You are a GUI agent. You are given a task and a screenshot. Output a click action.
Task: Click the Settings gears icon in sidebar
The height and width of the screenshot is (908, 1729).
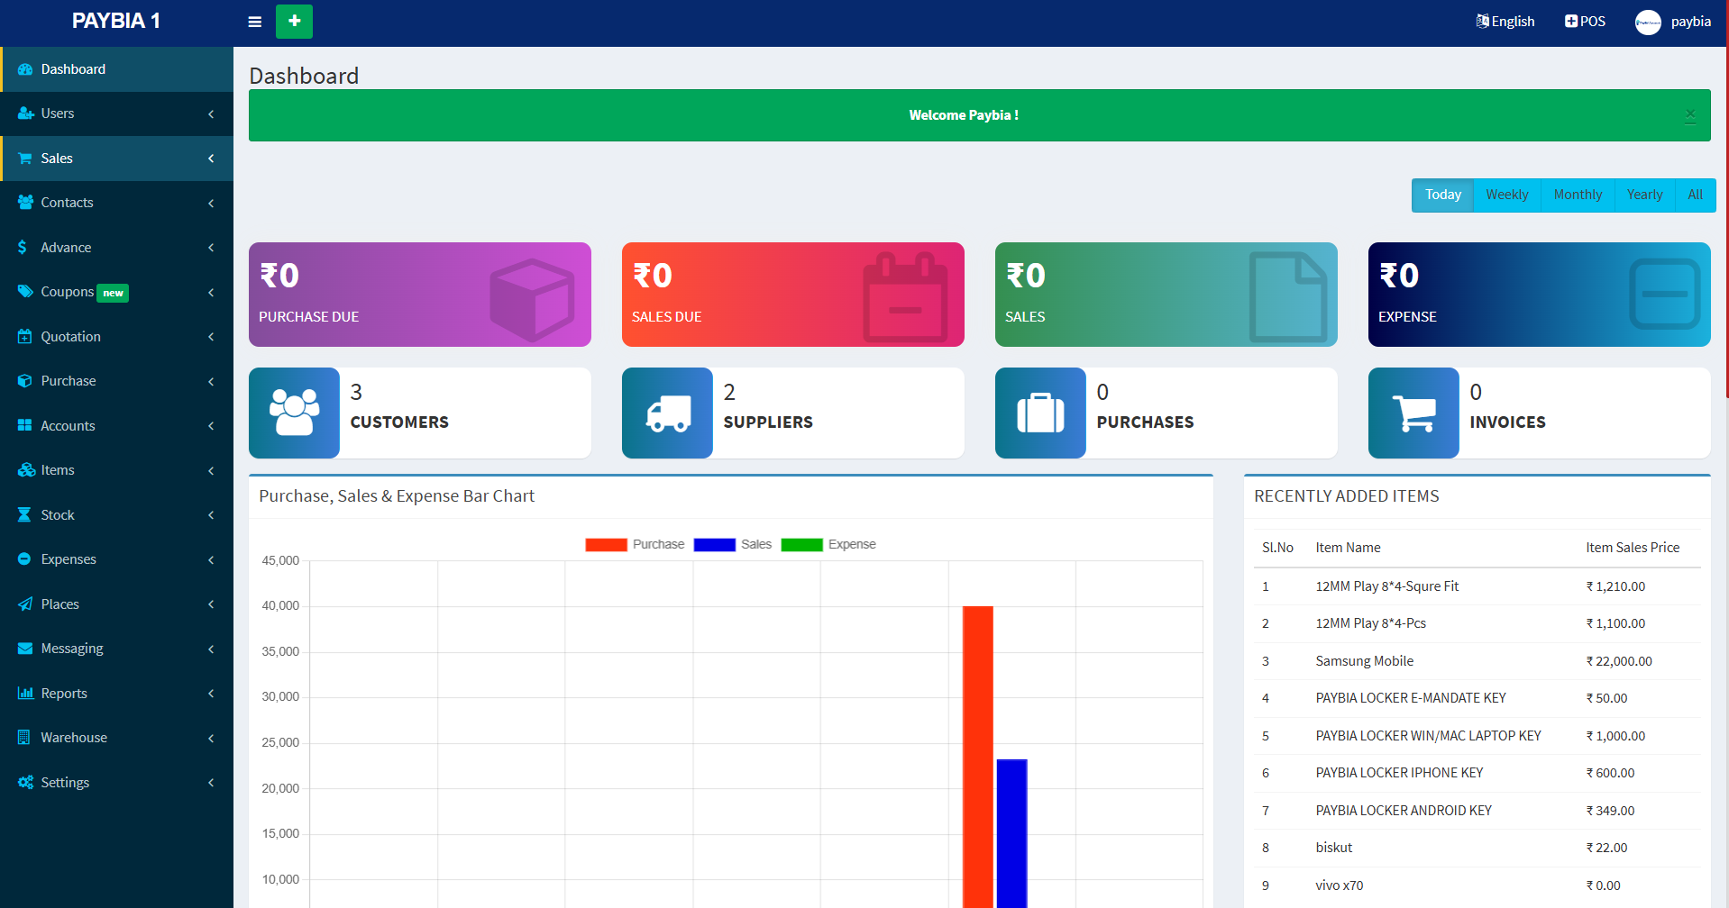pyautogui.click(x=25, y=782)
